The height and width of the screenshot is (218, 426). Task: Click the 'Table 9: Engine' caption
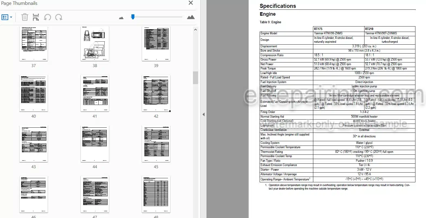pyautogui.click(x=270, y=22)
